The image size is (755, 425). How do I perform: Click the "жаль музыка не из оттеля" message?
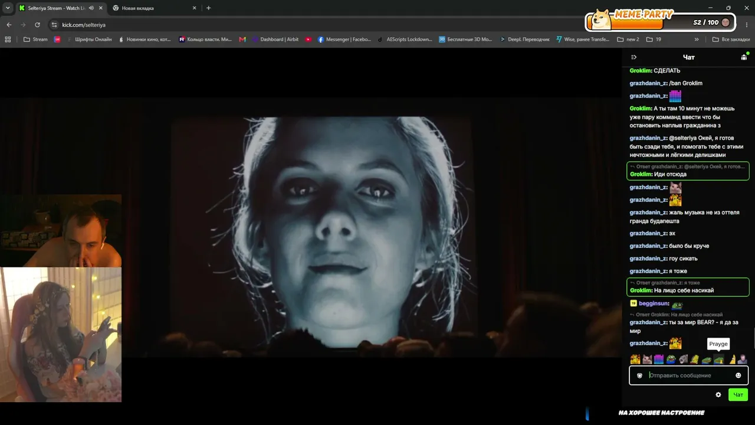(x=684, y=217)
